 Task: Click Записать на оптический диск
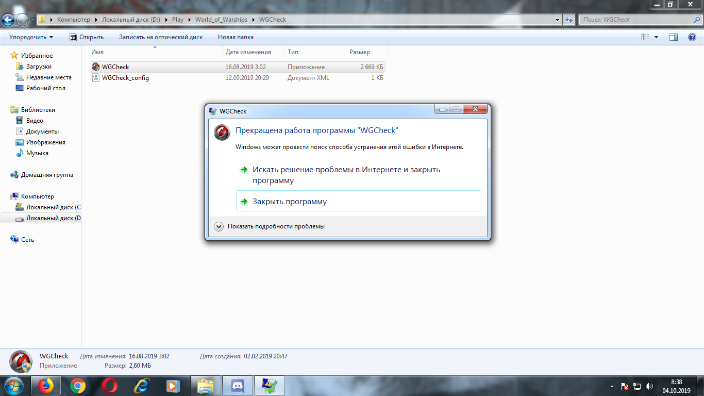tap(161, 37)
